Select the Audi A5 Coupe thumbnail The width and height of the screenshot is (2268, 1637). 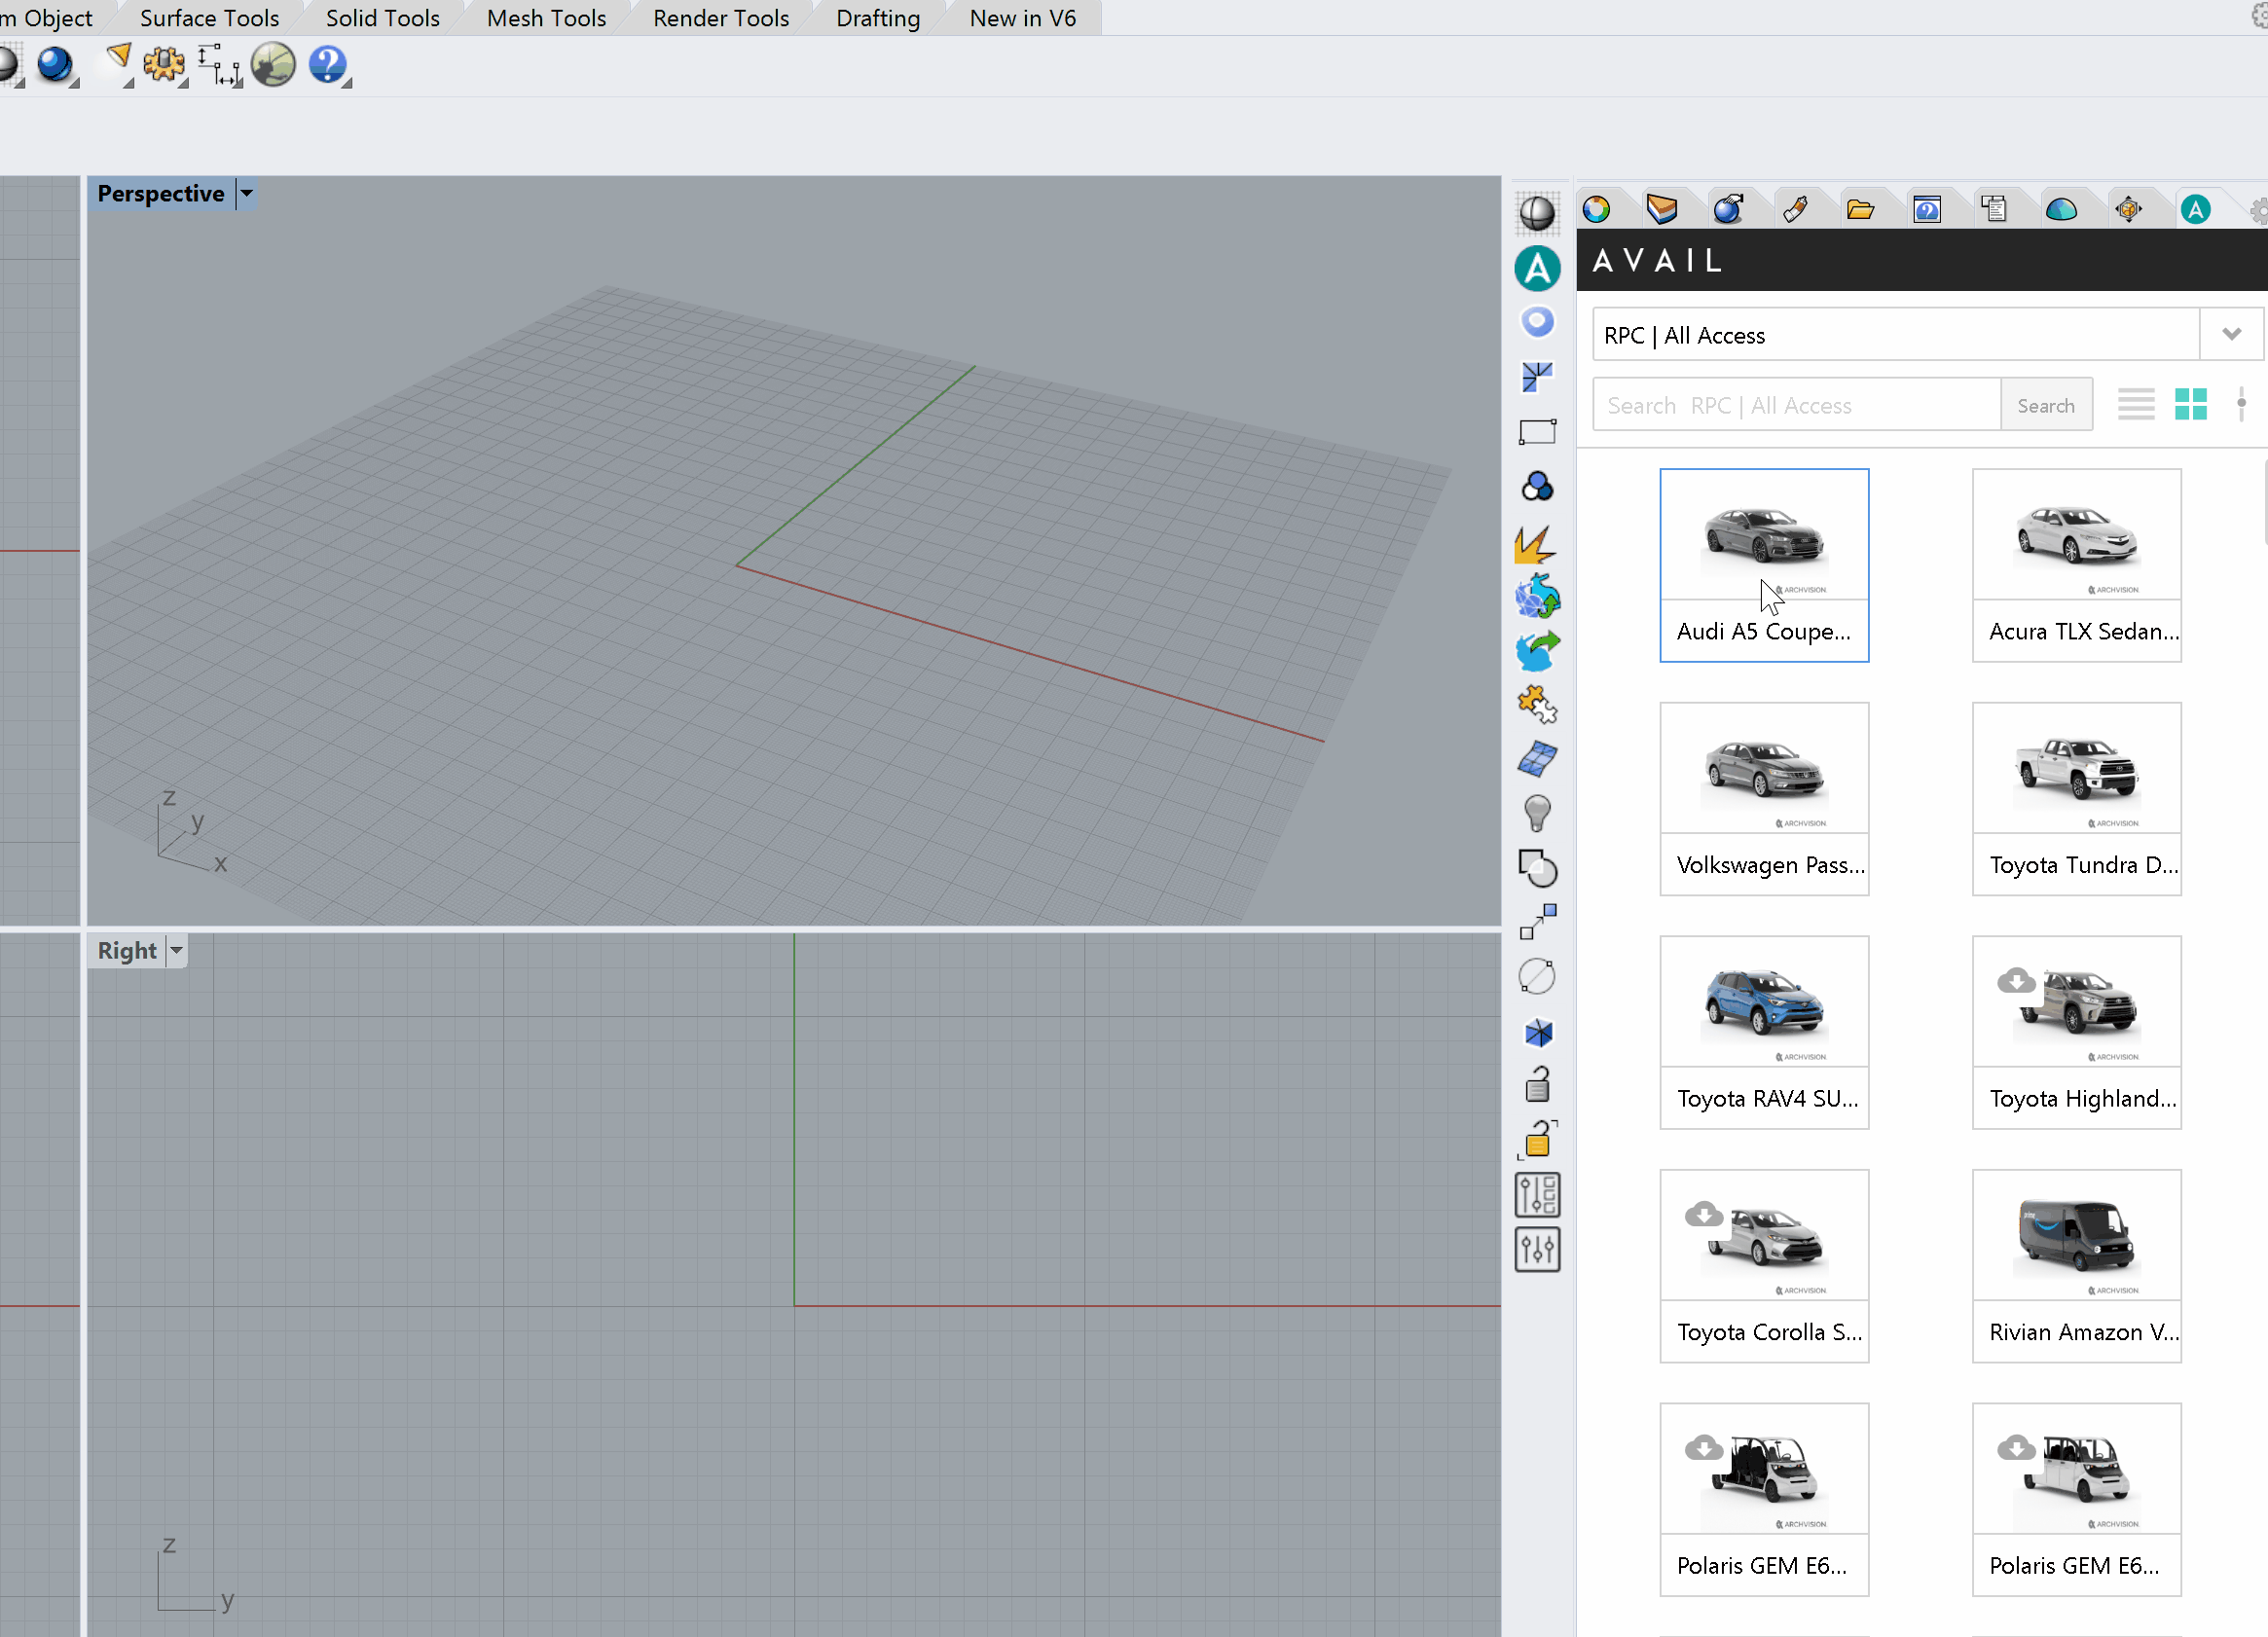1763,535
